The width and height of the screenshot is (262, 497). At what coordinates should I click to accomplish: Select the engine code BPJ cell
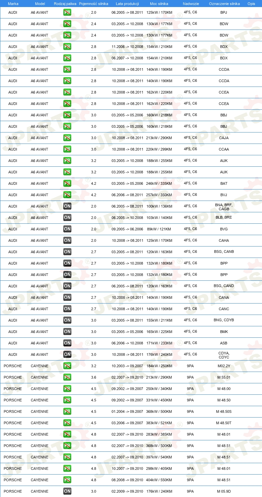coord(224,12)
